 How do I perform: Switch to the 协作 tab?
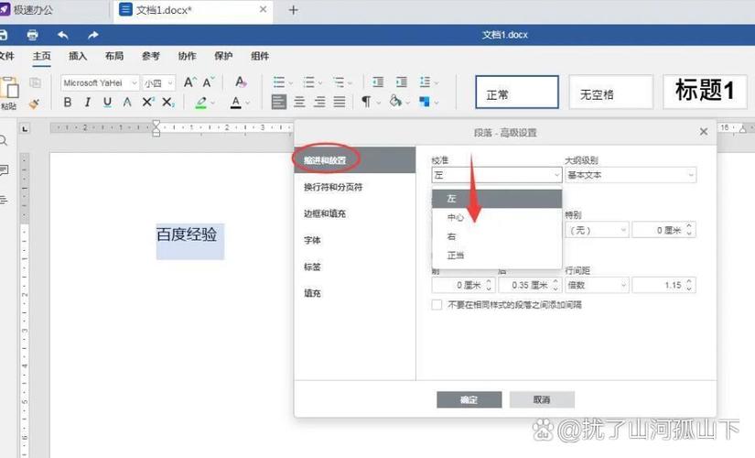click(187, 56)
